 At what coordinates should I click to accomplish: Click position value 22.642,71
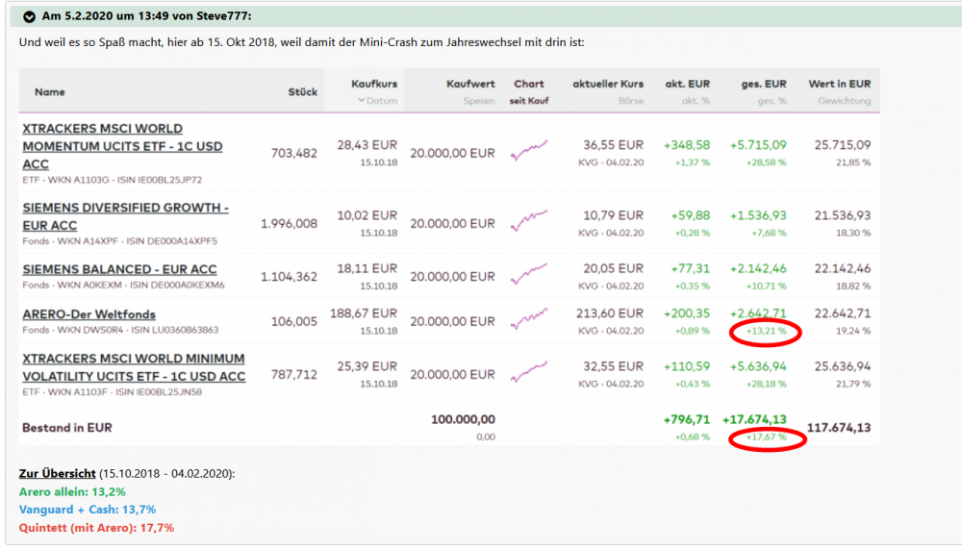tap(843, 313)
